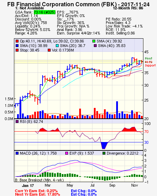This screenshot has height=196, width=157.
Task: Click the 'SMA (40): 35.83' legend text
Action: point(112,46)
